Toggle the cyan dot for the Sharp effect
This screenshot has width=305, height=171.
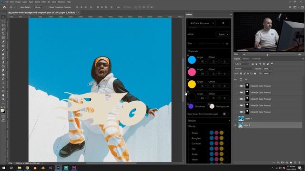pos(212,133)
